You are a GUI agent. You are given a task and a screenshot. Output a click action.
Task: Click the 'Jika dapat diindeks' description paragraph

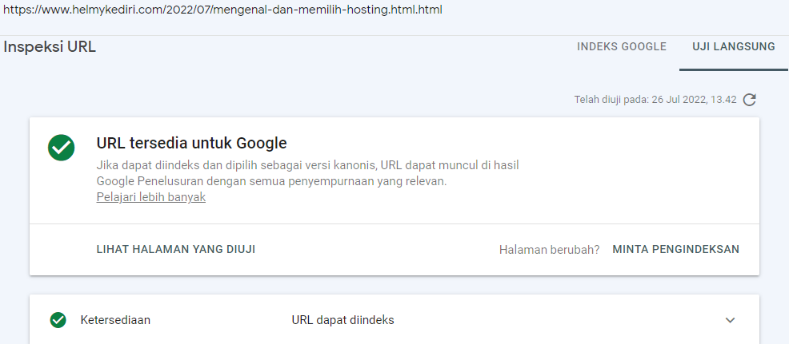click(x=307, y=173)
